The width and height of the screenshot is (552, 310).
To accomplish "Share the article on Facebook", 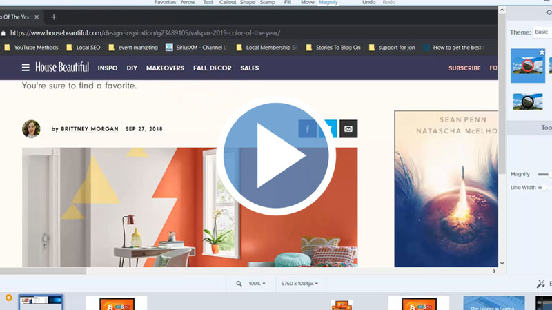I will point(307,128).
